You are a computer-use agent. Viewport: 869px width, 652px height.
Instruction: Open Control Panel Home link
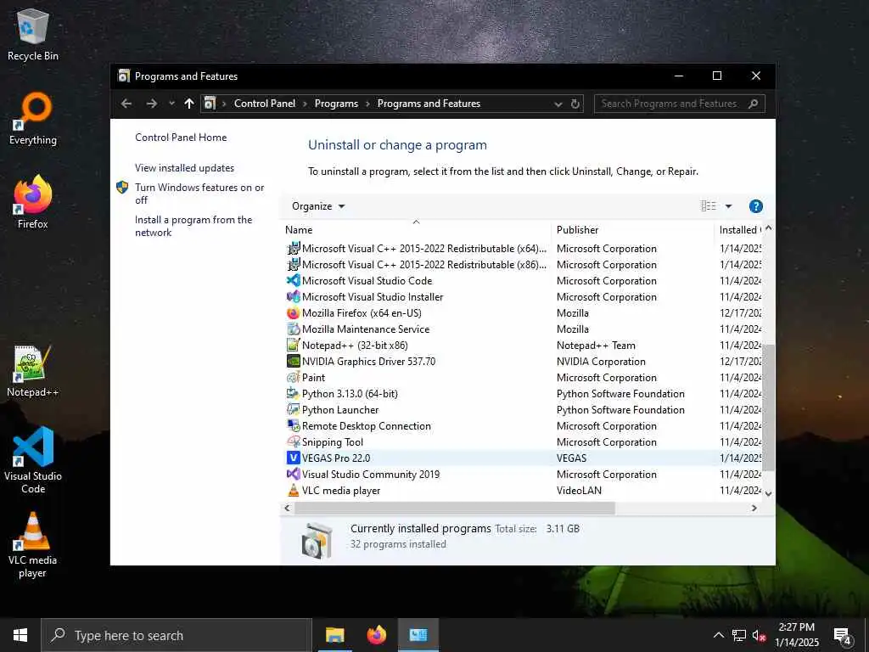181,138
